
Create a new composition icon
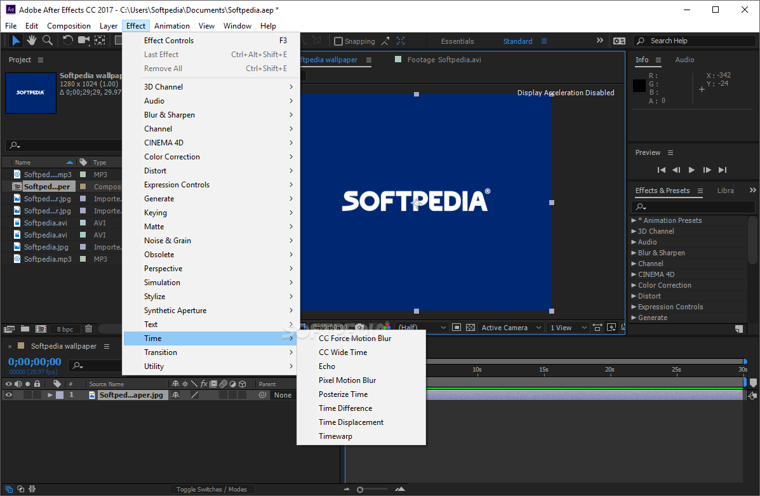[x=41, y=329]
